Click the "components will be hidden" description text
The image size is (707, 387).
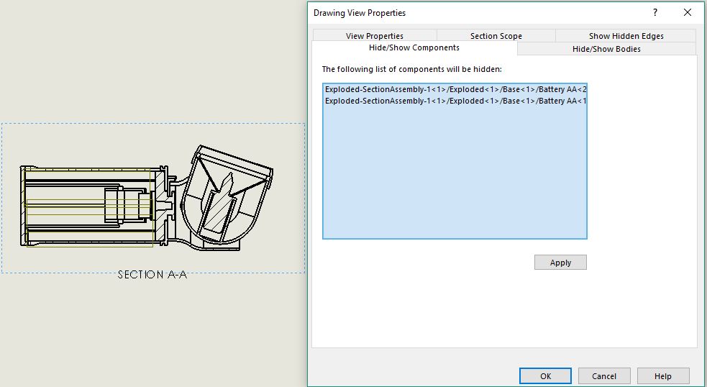[x=411, y=69]
